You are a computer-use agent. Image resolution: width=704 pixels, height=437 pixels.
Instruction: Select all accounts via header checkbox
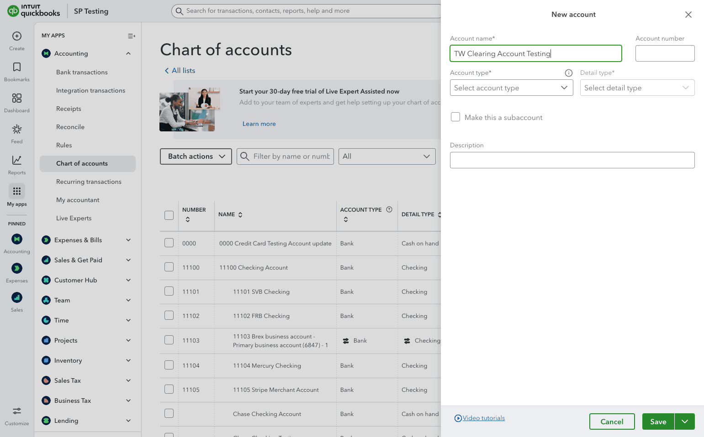[x=169, y=215]
